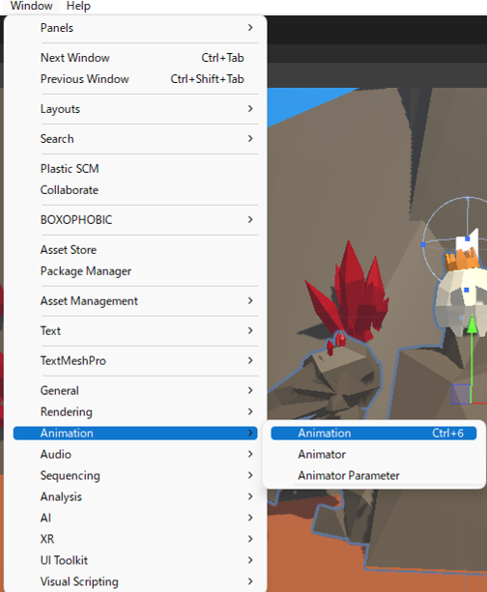Expand the Panels submenu
This screenshot has width=487, height=592.
click(135, 28)
